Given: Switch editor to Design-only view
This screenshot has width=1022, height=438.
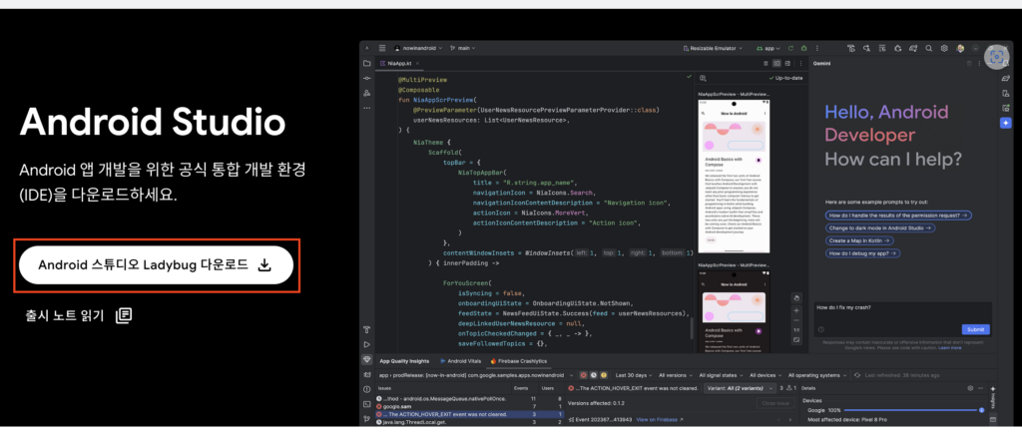Looking at the screenshot, I should click(788, 63).
